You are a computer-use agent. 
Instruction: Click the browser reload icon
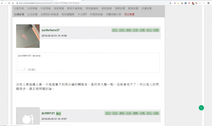tap(9, 3)
